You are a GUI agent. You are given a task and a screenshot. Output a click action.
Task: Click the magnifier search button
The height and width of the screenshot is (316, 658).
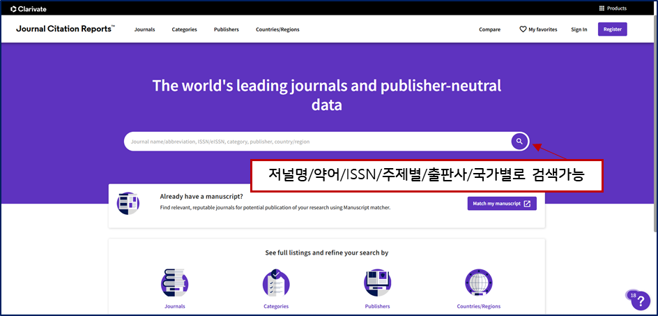pyautogui.click(x=519, y=141)
